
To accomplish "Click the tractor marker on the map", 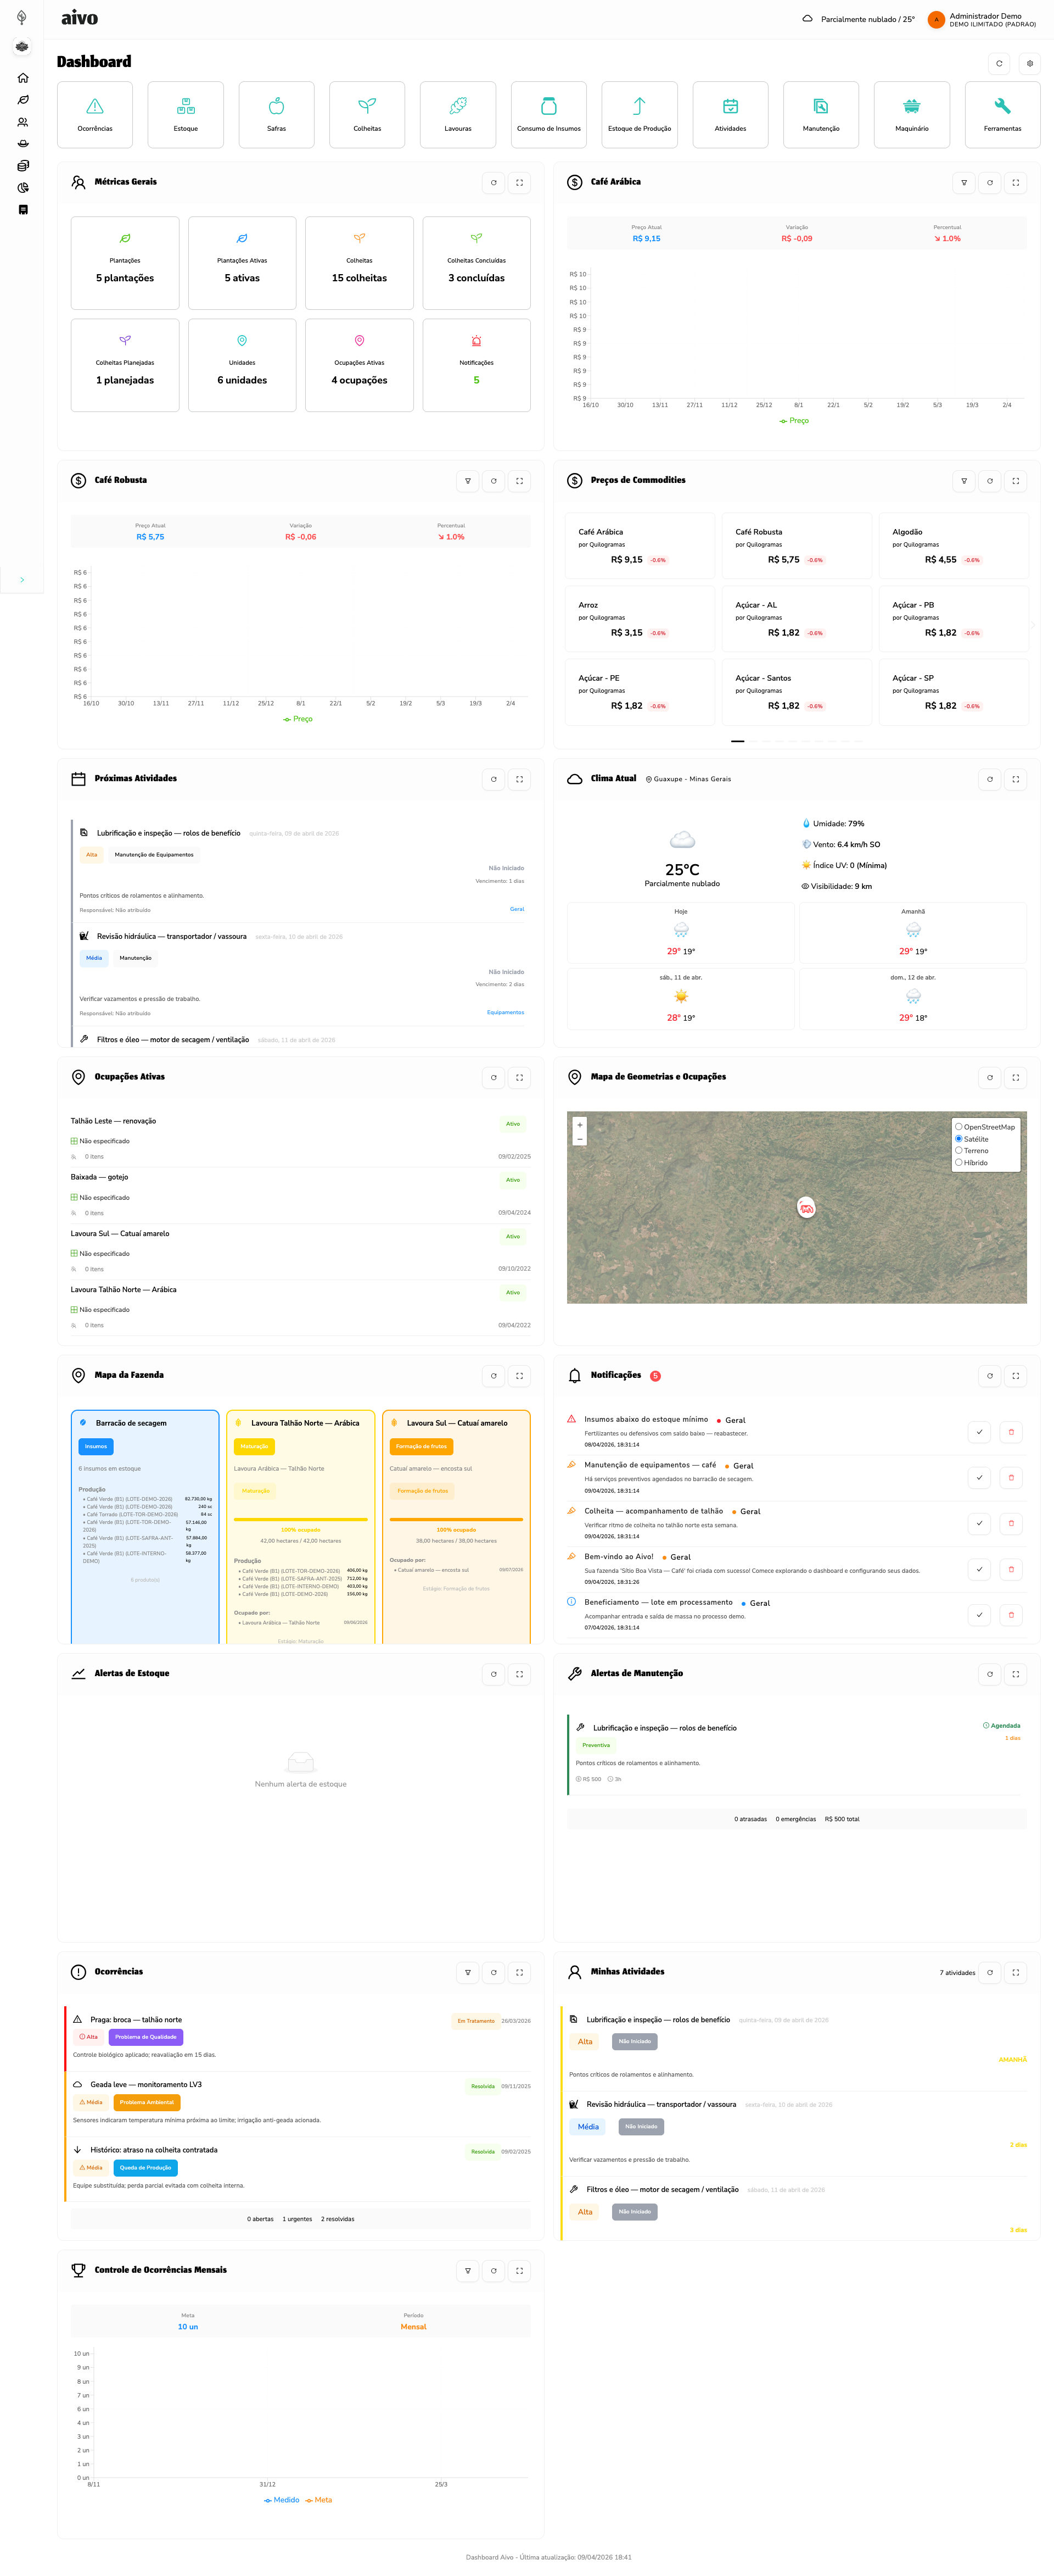I will click(806, 1208).
